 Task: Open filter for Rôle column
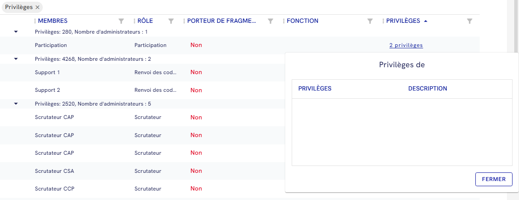coord(171,21)
